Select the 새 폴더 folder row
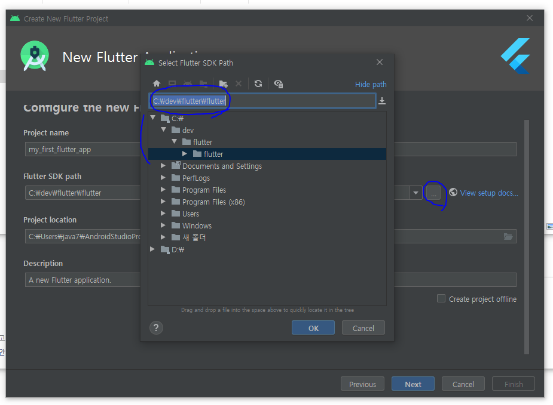 click(x=267, y=238)
